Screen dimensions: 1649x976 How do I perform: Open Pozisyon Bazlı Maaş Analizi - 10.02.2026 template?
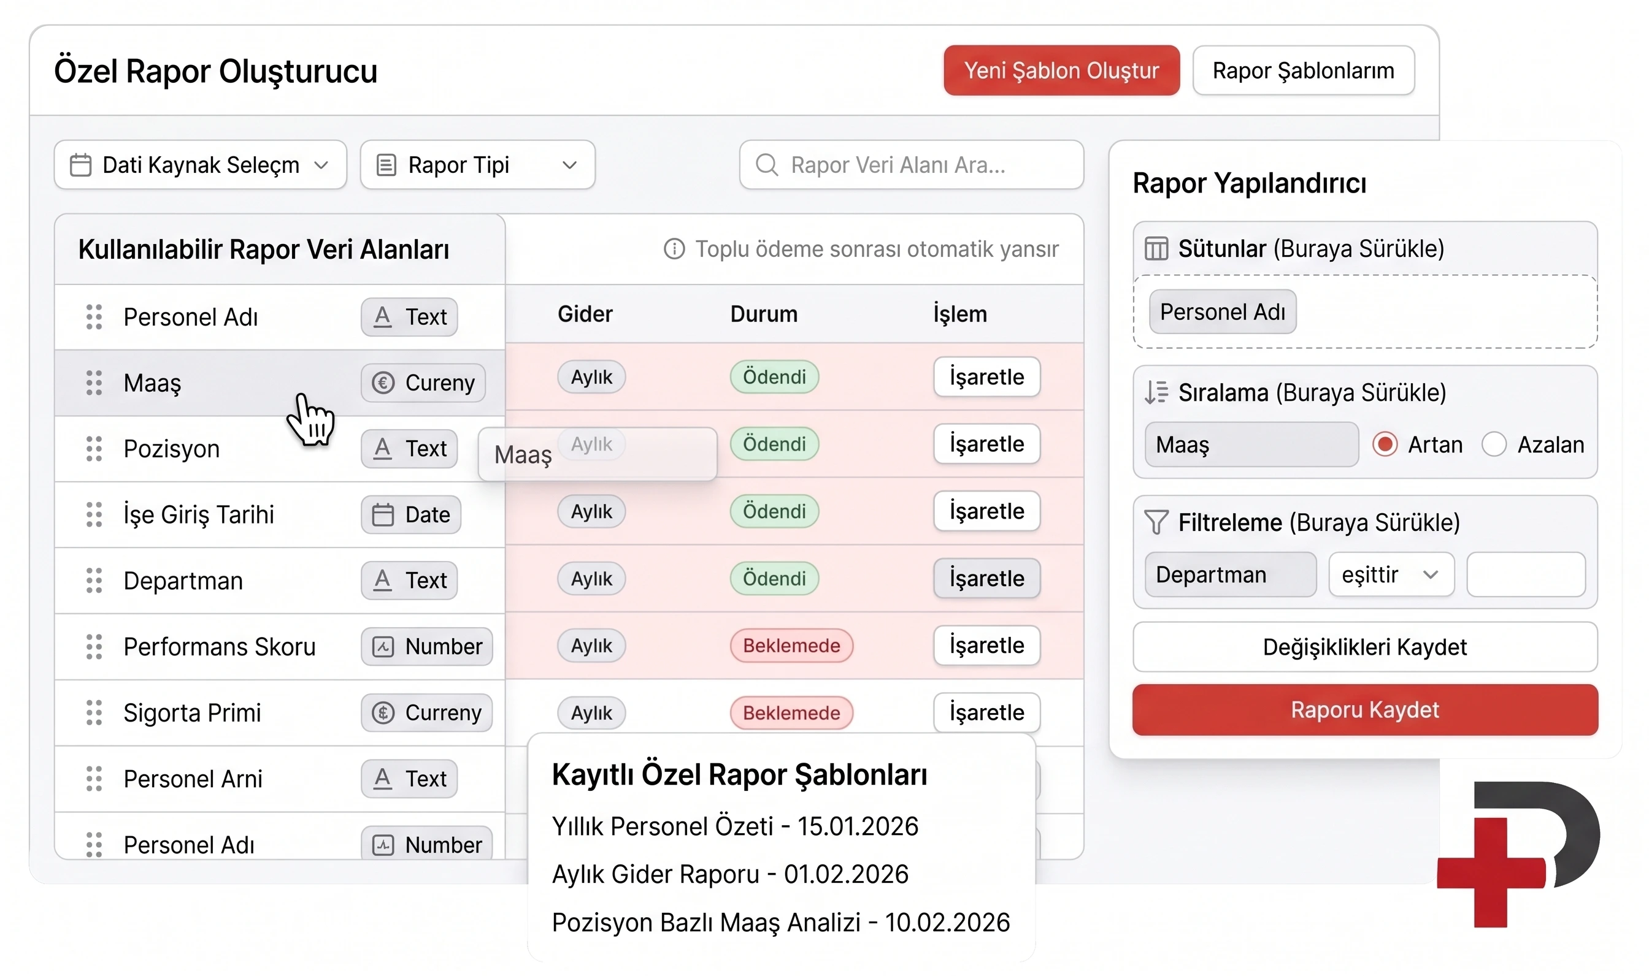point(781,923)
